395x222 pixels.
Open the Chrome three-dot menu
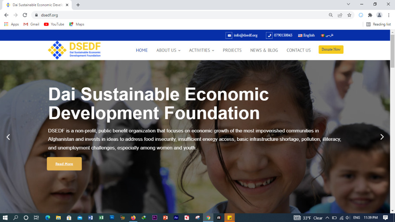click(x=389, y=15)
